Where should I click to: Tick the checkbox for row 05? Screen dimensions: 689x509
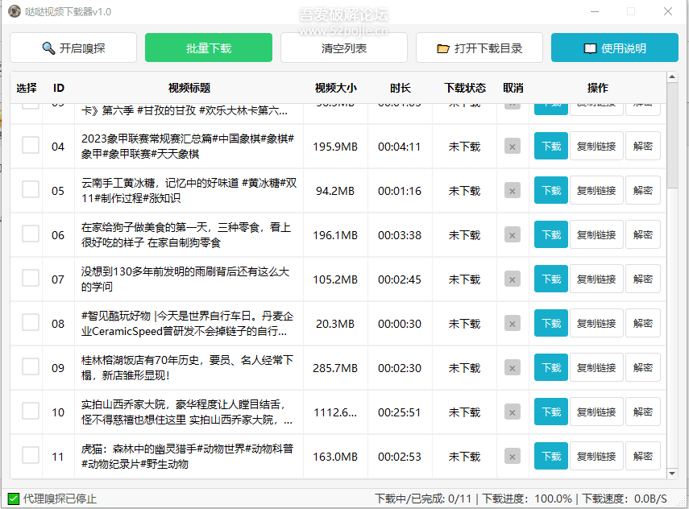tap(31, 189)
